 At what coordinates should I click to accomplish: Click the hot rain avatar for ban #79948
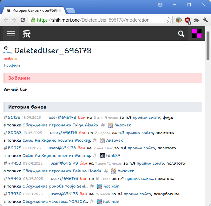(99, 186)
